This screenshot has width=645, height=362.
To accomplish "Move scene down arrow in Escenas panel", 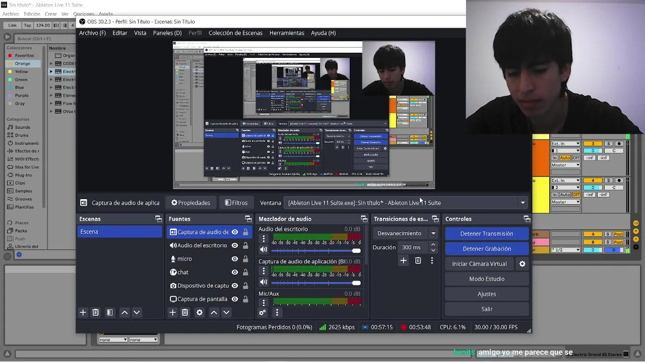I will [x=137, y=312].
